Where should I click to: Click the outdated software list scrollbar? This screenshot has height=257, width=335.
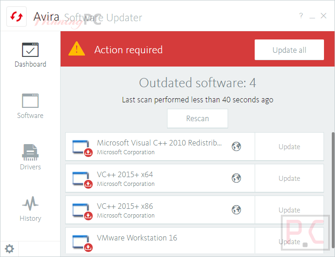333,190
